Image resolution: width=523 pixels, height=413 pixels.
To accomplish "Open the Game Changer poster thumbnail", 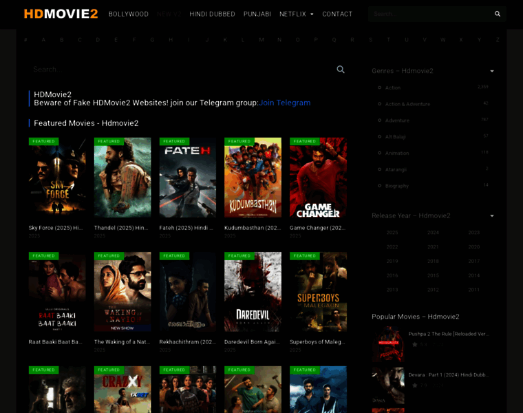I will 318,178.
